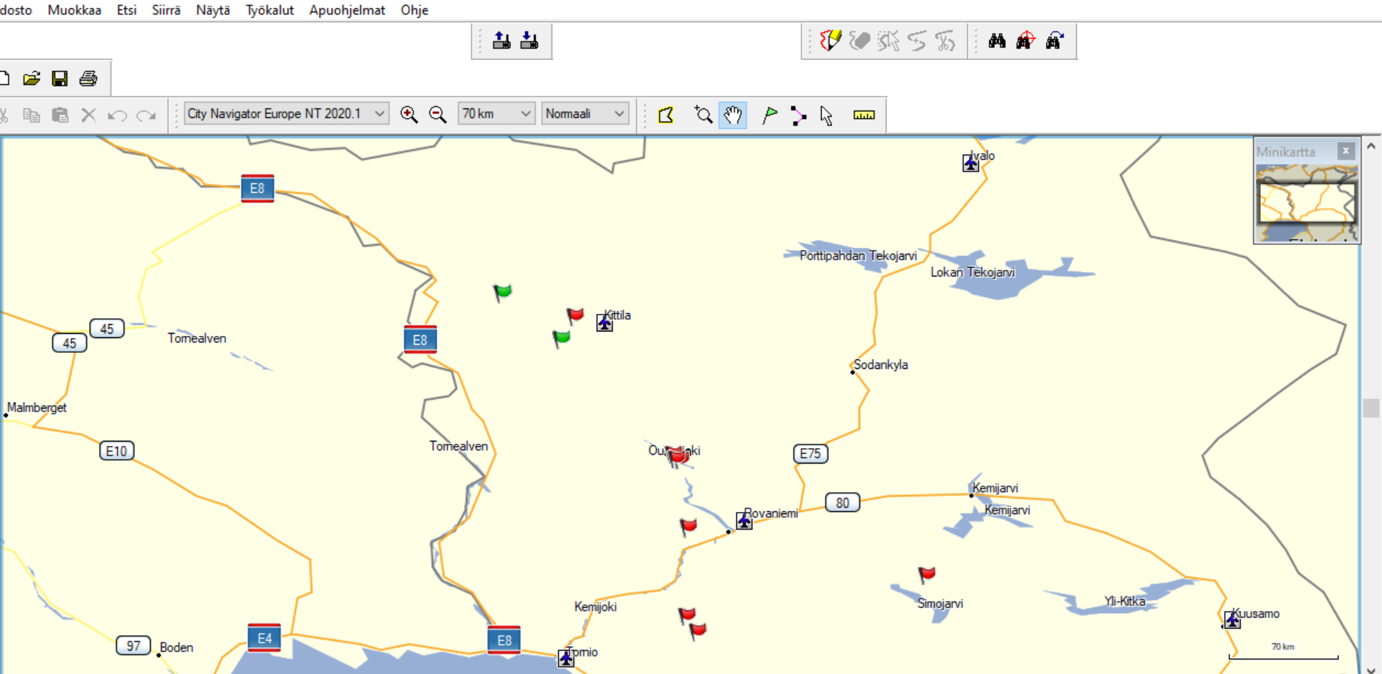Image resolution: width=1382 pixels, height=674 pixels.
Task: Click the zoom in magnifier icon
Action: point(409,114)
